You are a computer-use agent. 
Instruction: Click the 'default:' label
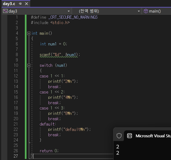tap(48, 124)
